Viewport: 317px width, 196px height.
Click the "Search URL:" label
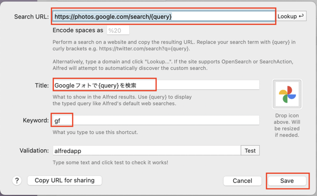(x=31, y=16)
